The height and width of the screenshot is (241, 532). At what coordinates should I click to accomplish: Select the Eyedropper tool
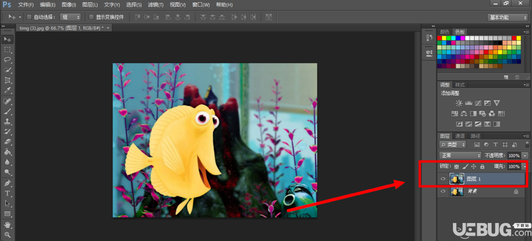(x=7, y=90)
